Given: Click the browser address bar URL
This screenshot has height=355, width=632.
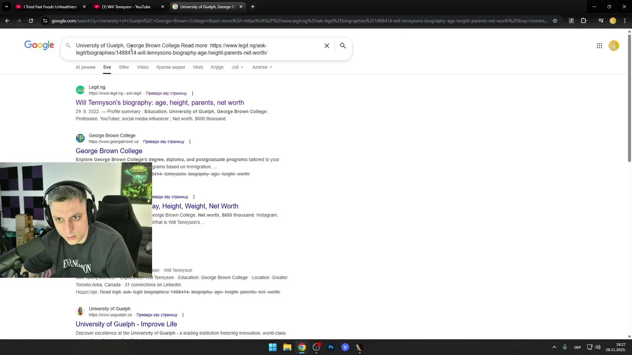Looking at the screenshot, I should click(299, 21).
